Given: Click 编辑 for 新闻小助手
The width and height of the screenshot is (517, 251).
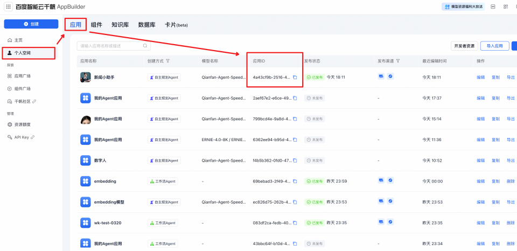Looking at the screenshot, I should coord(481,78).
